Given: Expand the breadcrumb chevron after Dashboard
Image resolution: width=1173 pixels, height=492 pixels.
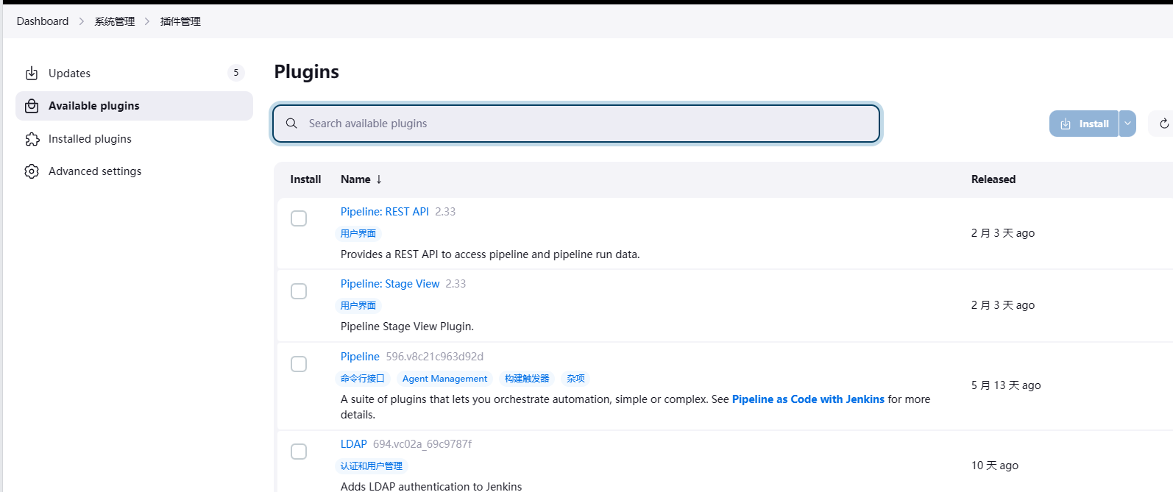Looking at the screenshot, I should click(82, 21).
